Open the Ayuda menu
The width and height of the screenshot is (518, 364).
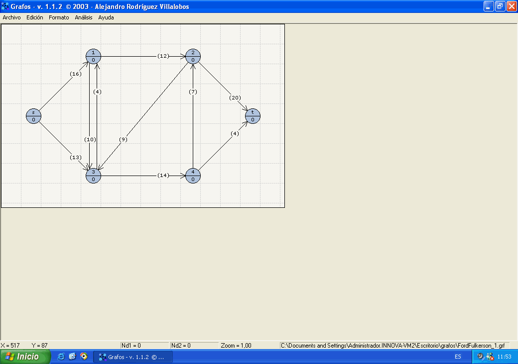[106, 17]
